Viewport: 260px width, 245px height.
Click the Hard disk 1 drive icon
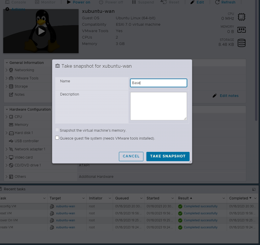point(11,133)
